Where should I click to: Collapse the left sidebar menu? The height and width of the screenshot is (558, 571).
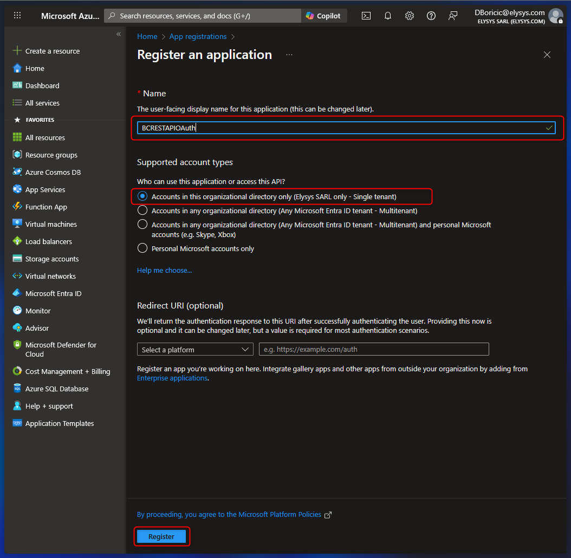click(119, 35)
